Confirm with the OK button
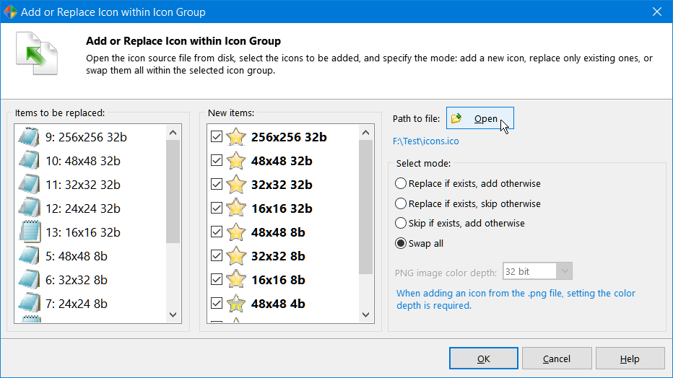 point(484,359)
